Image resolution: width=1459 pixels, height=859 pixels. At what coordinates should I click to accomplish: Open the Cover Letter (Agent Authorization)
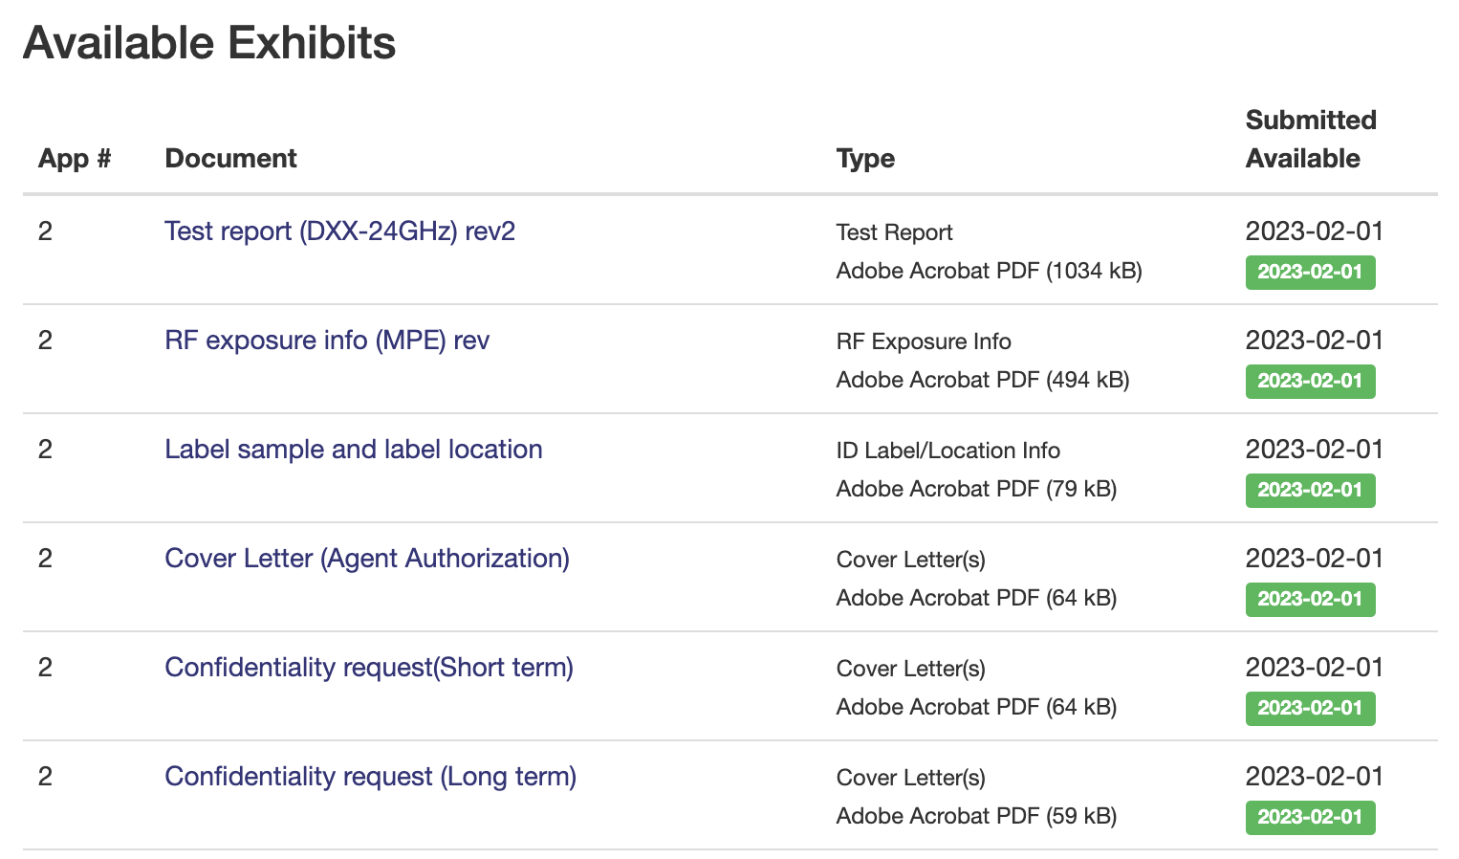tap(367, 558)
